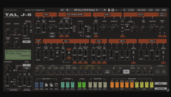The image size is (171, 97).
Task: Select SPLIT key mode
Action: pyautogui.click(x=68, y=85)
